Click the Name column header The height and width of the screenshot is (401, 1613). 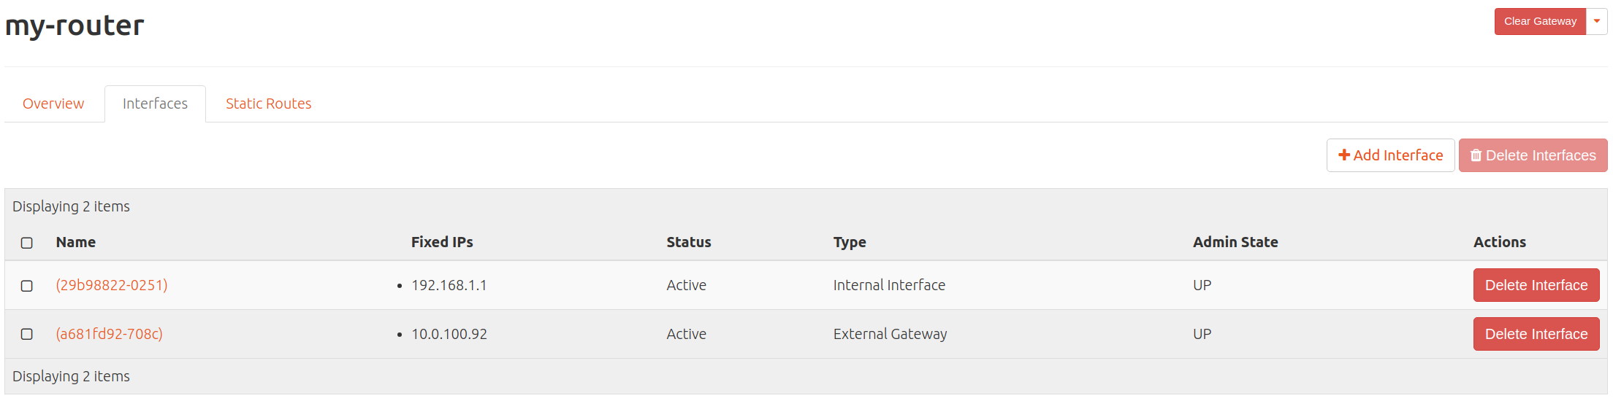click(76, 242)
